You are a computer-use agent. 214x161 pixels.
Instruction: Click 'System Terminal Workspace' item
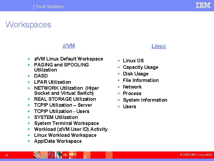point(67,123)
